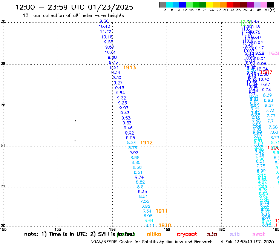Click the right-track wave height value 10.92
Screen dimensions: 279x245
point(258,43)
